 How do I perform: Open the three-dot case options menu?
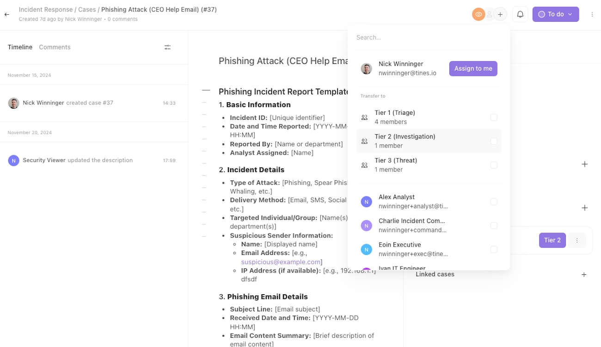(592, 14)
